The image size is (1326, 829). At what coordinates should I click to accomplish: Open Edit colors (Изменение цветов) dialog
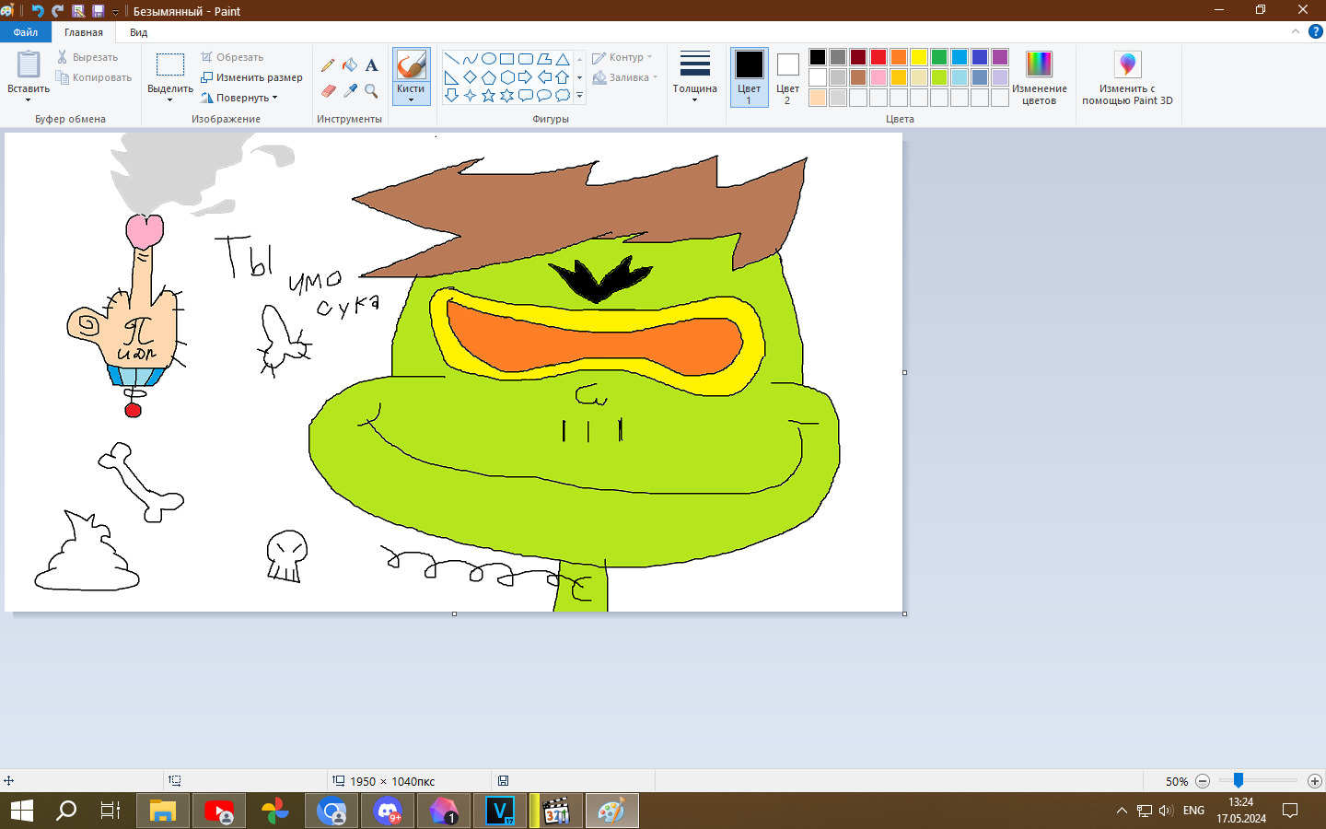(1039, 77)
